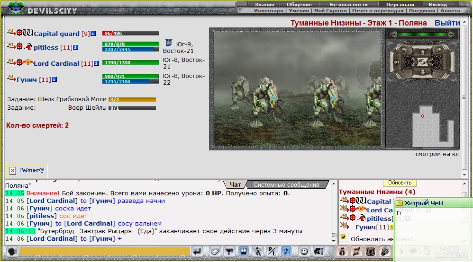Open the Поединки submenu item
The height and width of the screenshot is (262, 473).
click(x=422, y=10)
